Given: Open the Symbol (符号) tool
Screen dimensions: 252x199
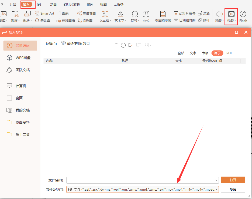Looking at the screenshot, I should (135, 15).
